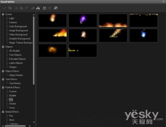Select Shapes under Objects
This screenshot has width=166, height=127.
click(13, 67)
